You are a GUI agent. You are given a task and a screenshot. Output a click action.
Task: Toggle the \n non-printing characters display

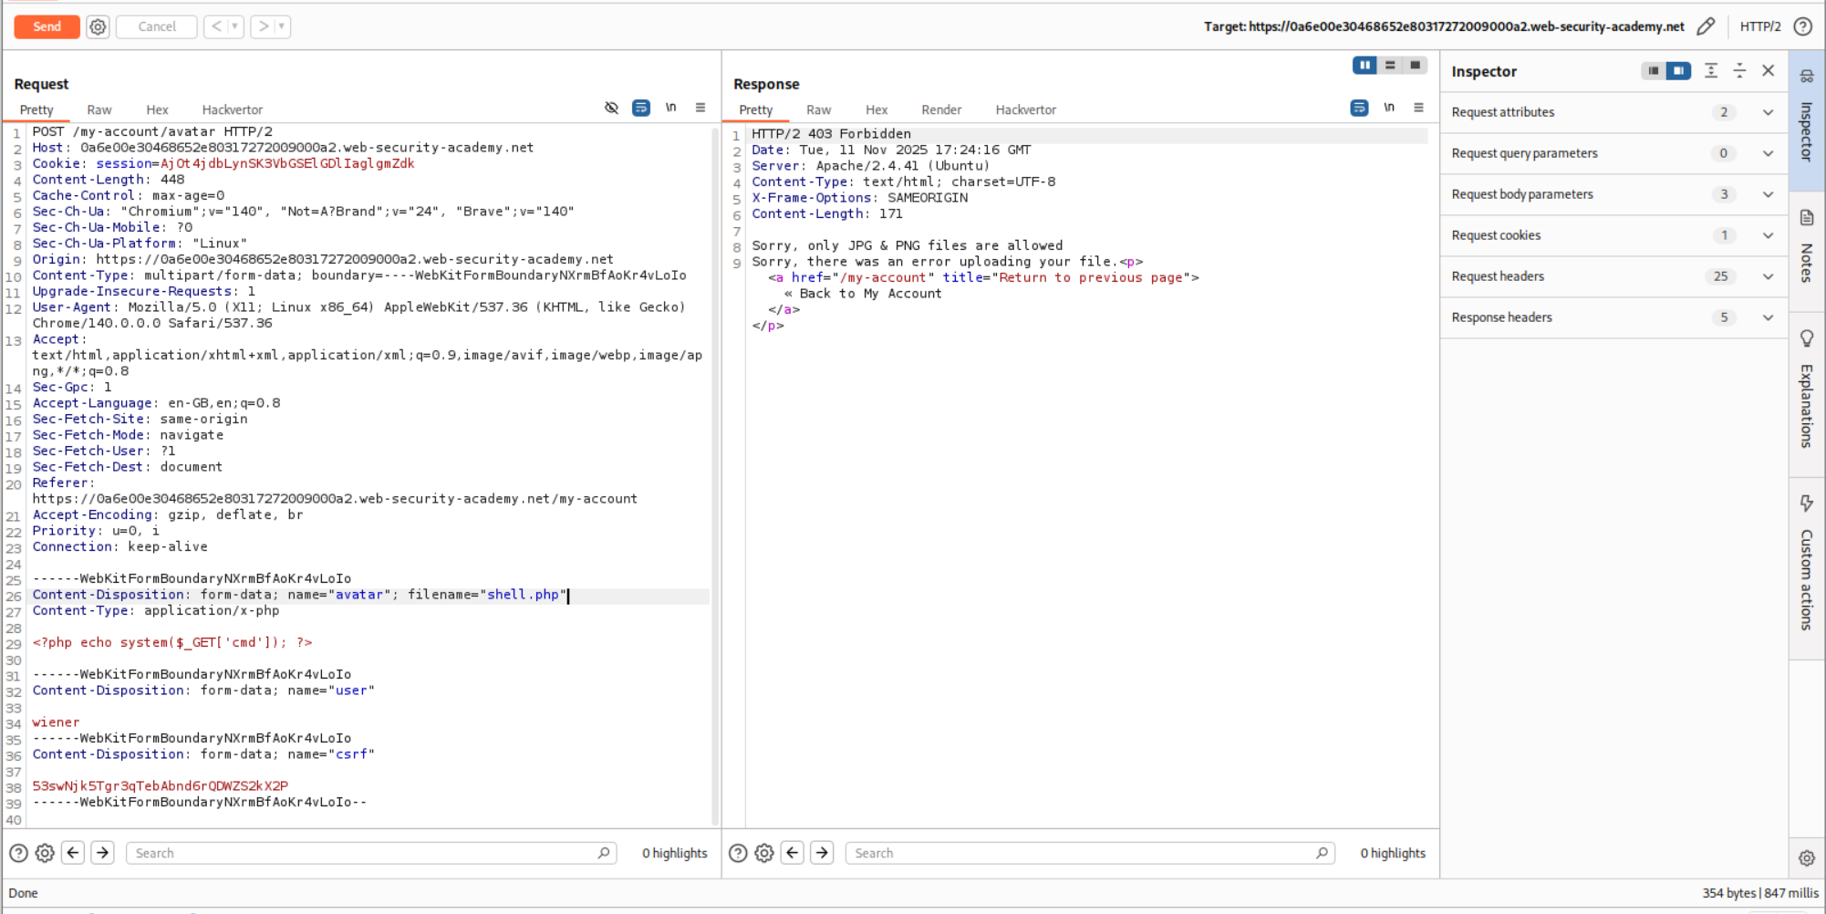(671, 108)
